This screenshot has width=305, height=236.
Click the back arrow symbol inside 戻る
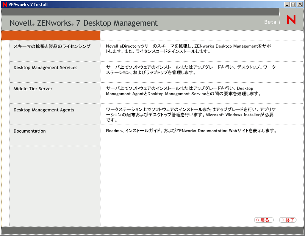click(x=258, y=220)
